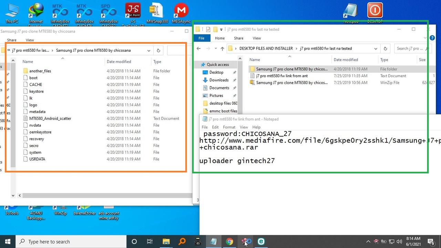The image size is (441, 248).
Task: Show hidden system tray icons
Action: (368, 241)
